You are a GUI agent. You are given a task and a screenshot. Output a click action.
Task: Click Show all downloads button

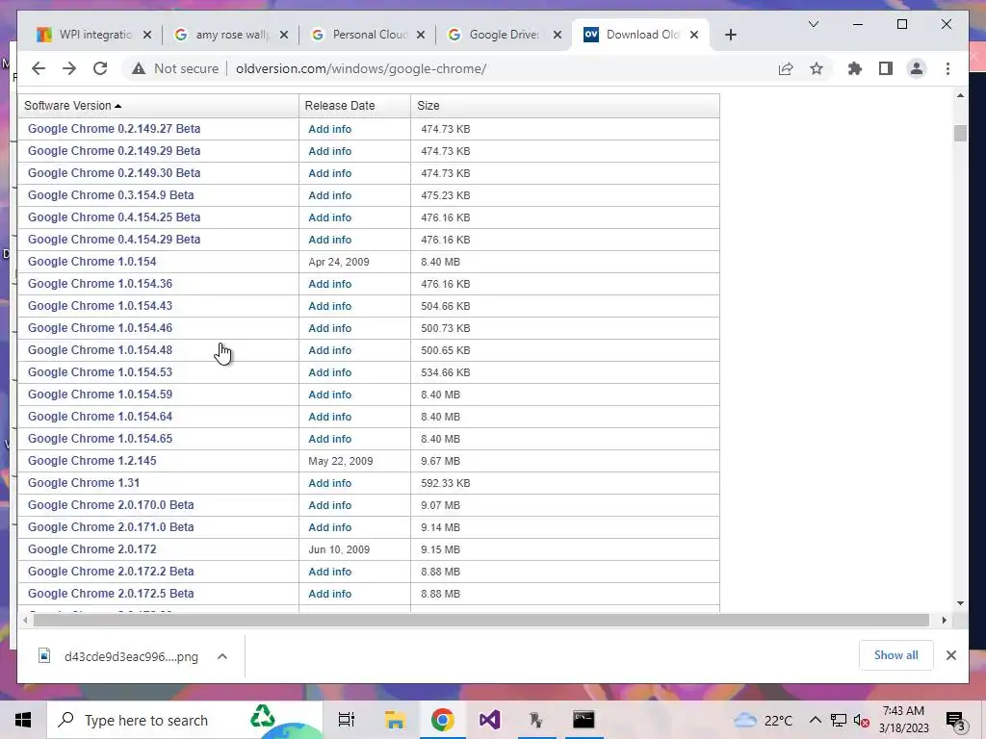click(895, 655)
